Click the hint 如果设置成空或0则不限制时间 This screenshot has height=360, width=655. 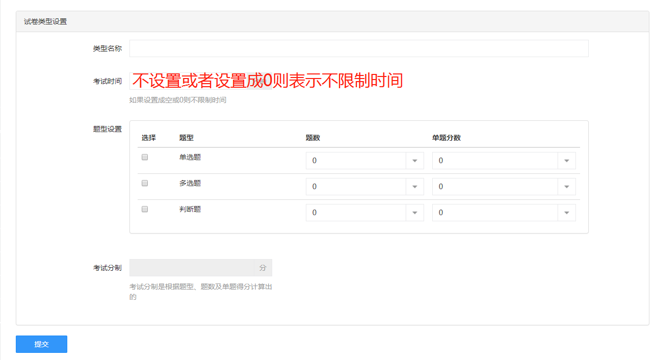coord(178,100)
